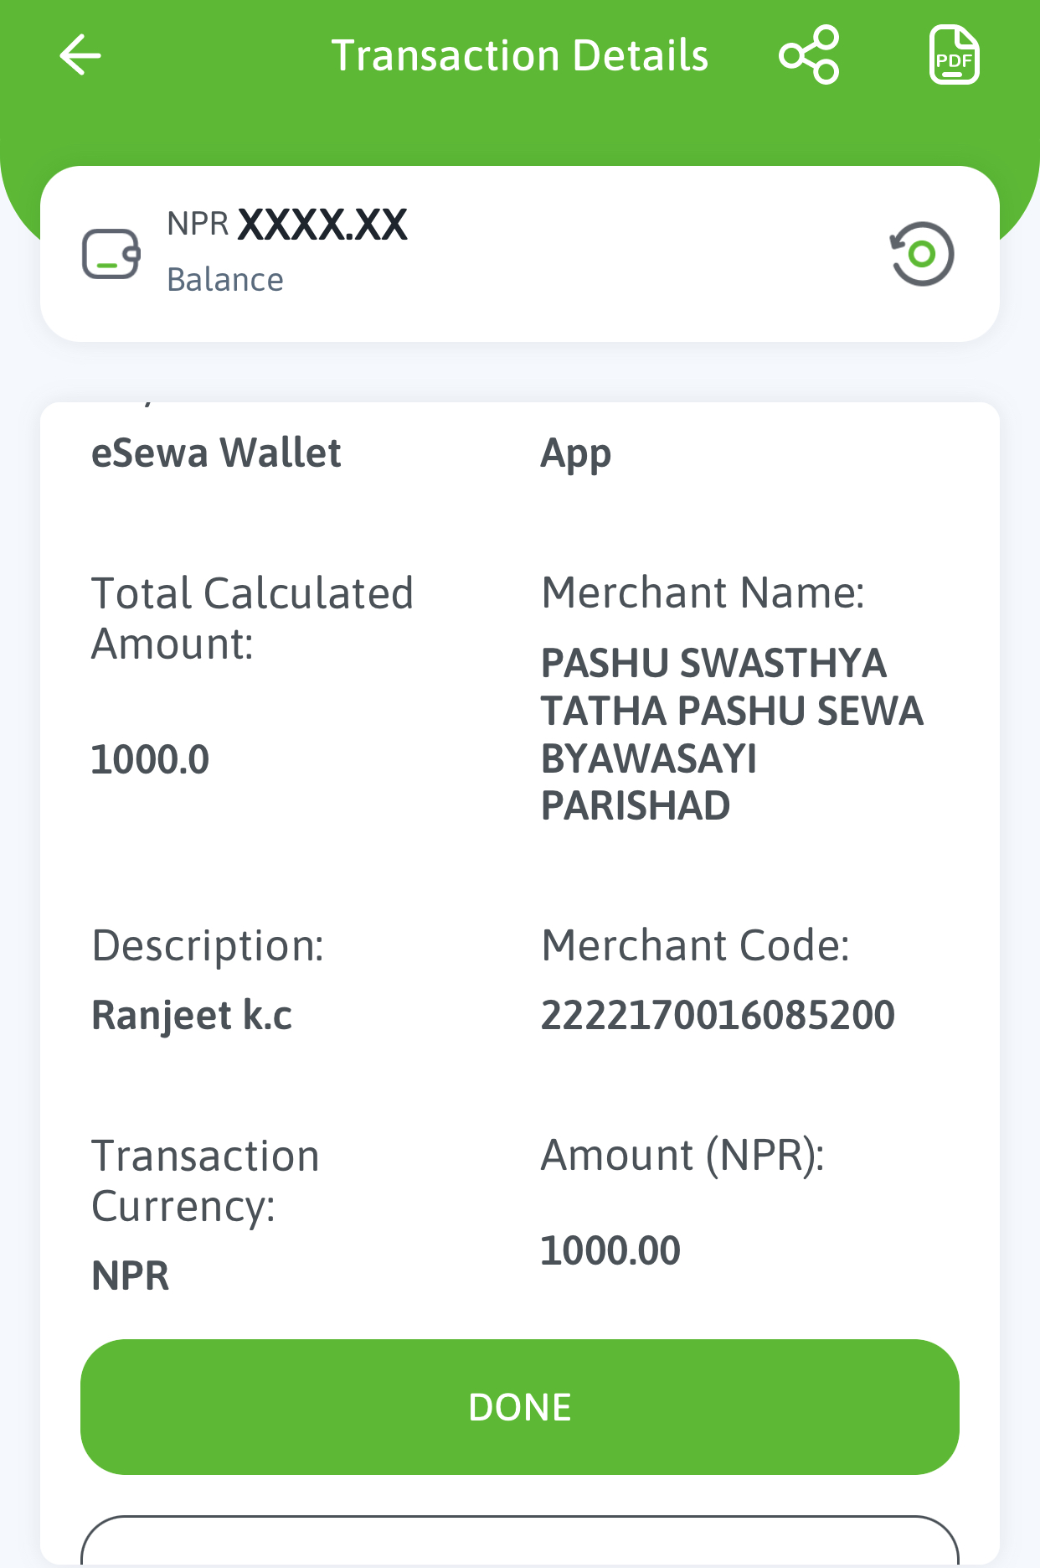Tap the Amount (NPR) label
Image resolution: width=1040 pixels, height=1568 pixels.
pyautogui.click(x=683, y=1156)
